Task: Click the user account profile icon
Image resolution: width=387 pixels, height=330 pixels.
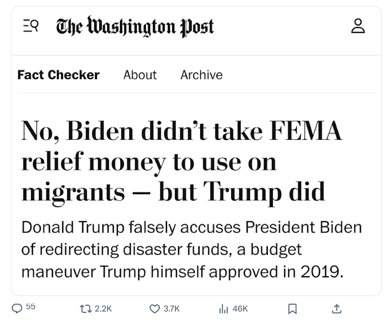Action: pyautogui.click(x=358, y=26)
